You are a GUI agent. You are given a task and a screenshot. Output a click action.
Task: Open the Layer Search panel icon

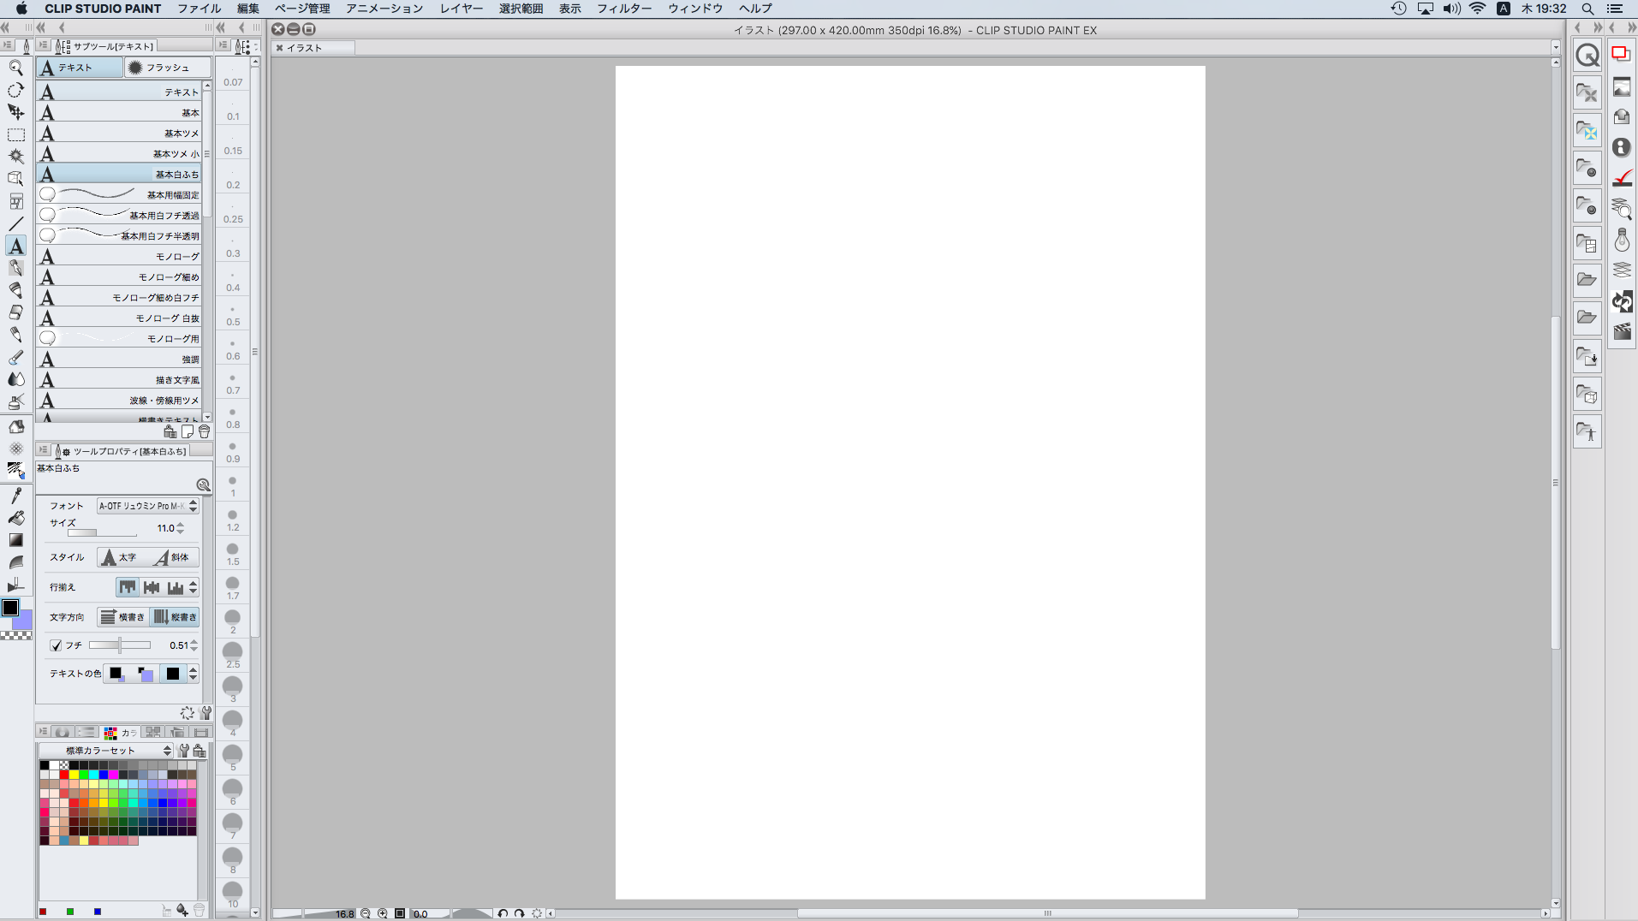coord(1622,209)
